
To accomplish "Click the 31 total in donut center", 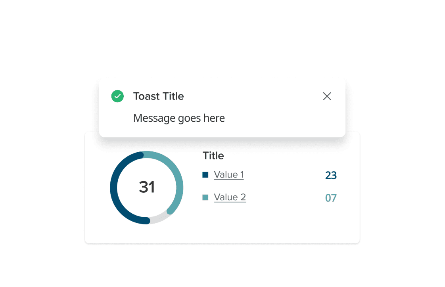I will click(147, 187).
